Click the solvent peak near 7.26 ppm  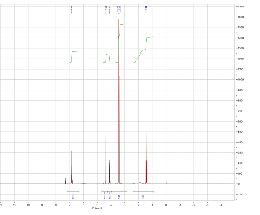(65, 181)
